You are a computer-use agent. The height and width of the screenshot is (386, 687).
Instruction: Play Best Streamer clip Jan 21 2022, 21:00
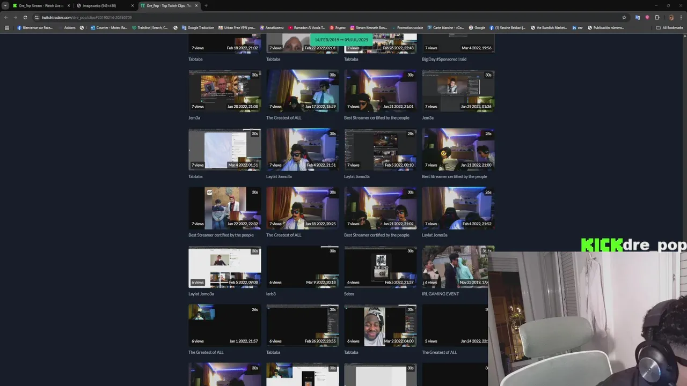click(x=458, y=149)
